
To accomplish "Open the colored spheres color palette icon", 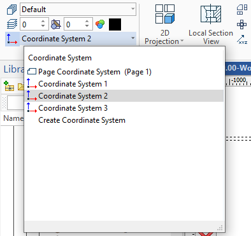I will (100, 24).
